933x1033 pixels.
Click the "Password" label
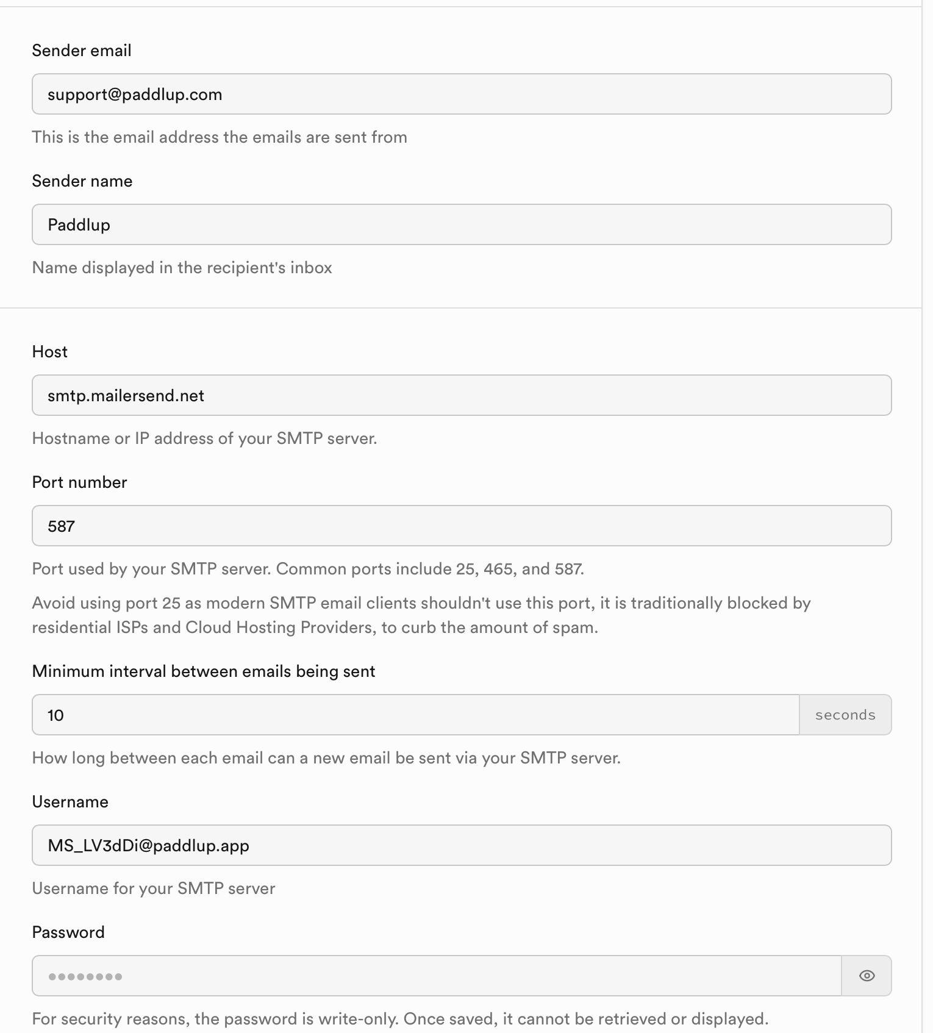[x=68, y=932]
